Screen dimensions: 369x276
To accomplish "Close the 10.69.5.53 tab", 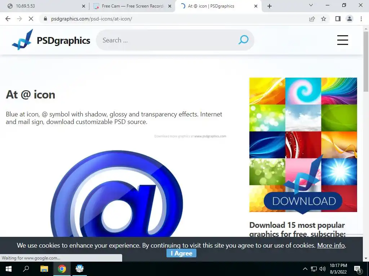I will click(84, 6).
